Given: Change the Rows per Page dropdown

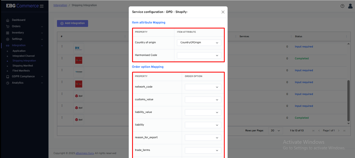Looking at the screenshot, I should coord(275,131).
